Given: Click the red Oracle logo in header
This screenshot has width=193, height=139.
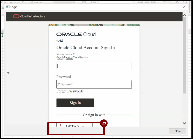Looking at the screenshot, I should click(x=16, y=16).
